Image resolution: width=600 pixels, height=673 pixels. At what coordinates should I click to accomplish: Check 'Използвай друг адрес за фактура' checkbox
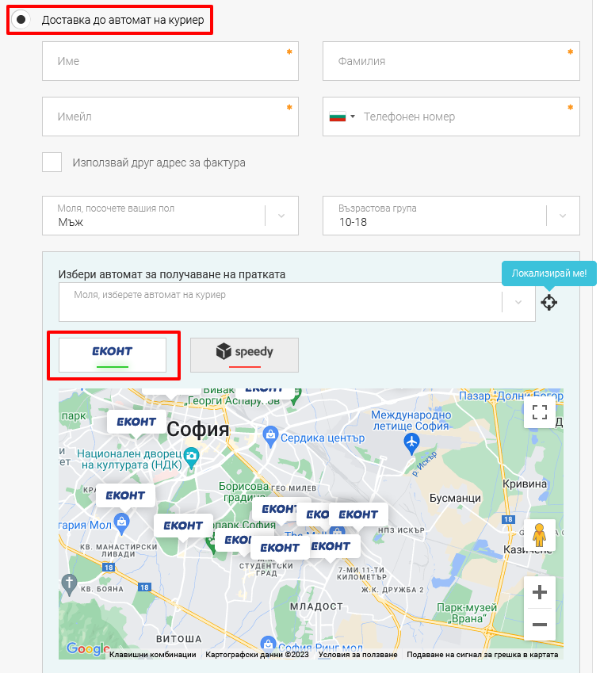(52, 163)
